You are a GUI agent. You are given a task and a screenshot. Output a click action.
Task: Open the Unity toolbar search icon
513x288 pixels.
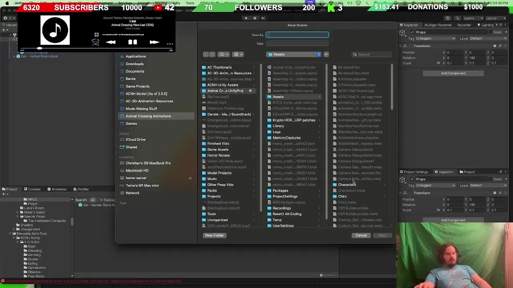pyautogui.click(x=456, y=18)
